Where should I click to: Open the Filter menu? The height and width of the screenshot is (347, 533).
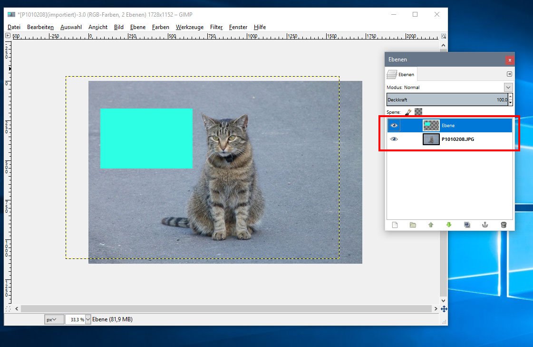[x=216, y=27]
